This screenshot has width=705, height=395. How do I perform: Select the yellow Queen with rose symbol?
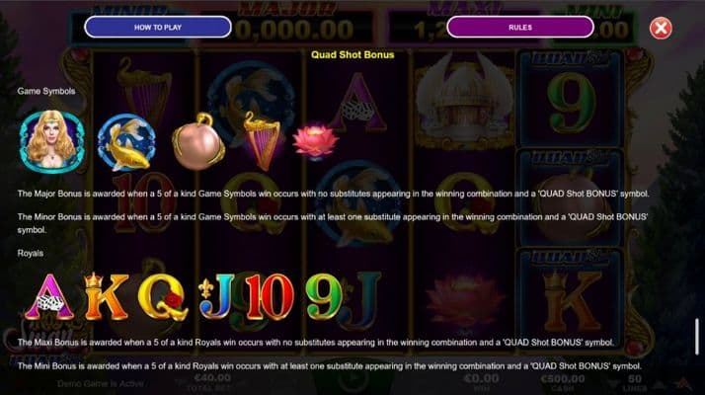click(x=162, y=297)
